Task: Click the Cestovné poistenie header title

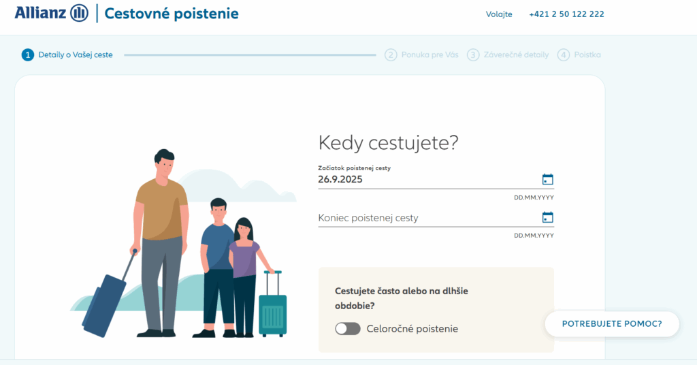Action: (172, 13)
